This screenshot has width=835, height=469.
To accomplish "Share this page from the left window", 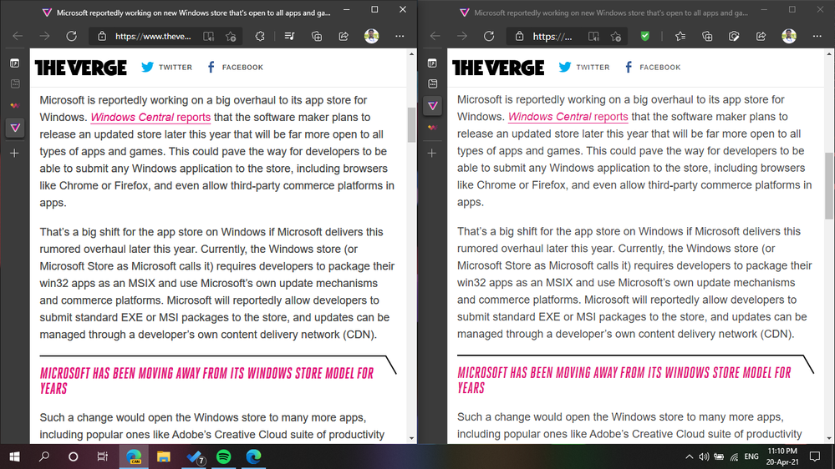I will tap(344, 36).
